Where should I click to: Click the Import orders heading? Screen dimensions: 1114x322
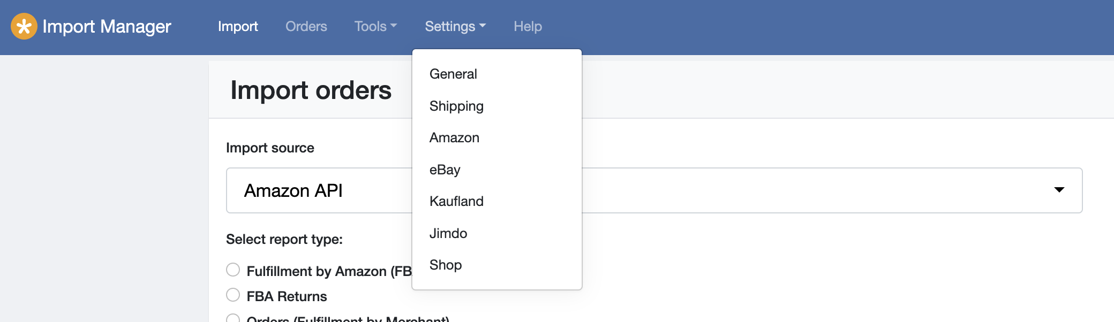tap(311, 90)
